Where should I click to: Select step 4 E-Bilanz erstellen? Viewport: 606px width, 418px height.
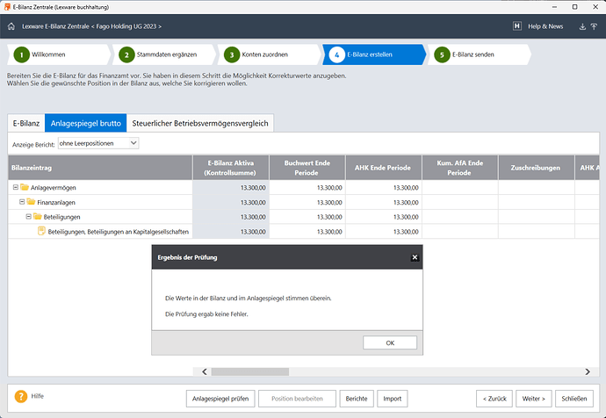point(374,54)
